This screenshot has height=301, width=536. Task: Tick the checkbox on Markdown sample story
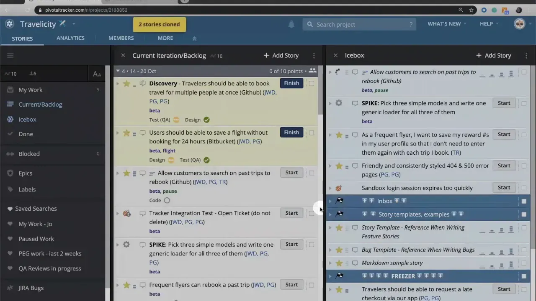point(524,263)
